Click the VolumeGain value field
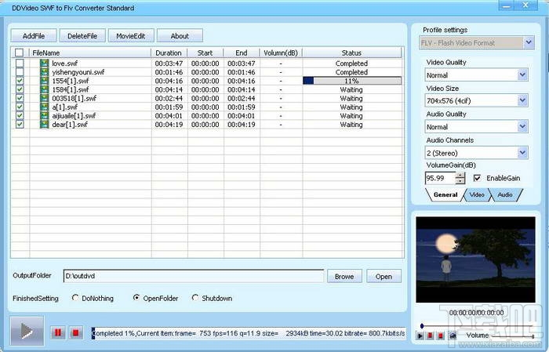Image resolution: width=549 pixels, height=352 pixels. pos(441,178)
